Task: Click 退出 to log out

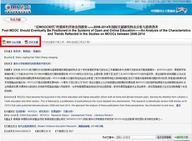Action: [189, 2]
